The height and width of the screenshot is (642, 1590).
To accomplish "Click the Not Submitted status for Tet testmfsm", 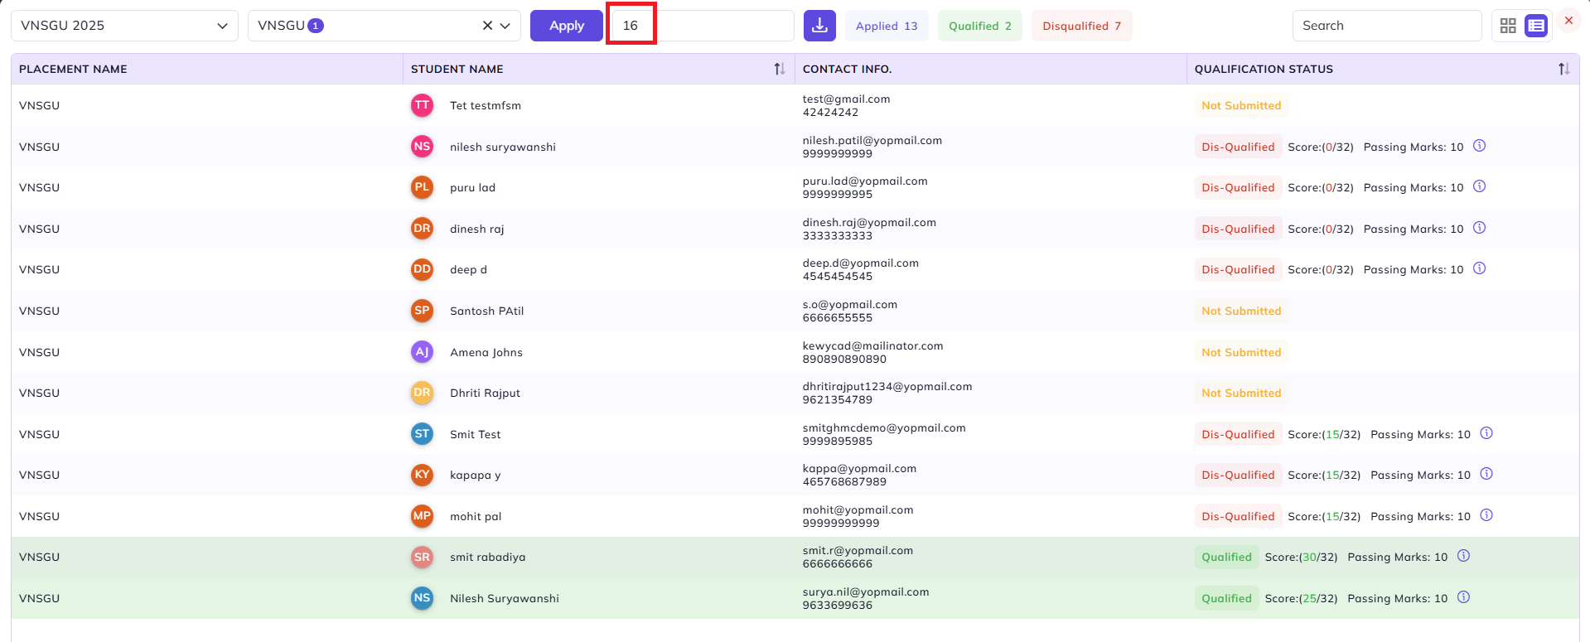I will coord(1241,105).
